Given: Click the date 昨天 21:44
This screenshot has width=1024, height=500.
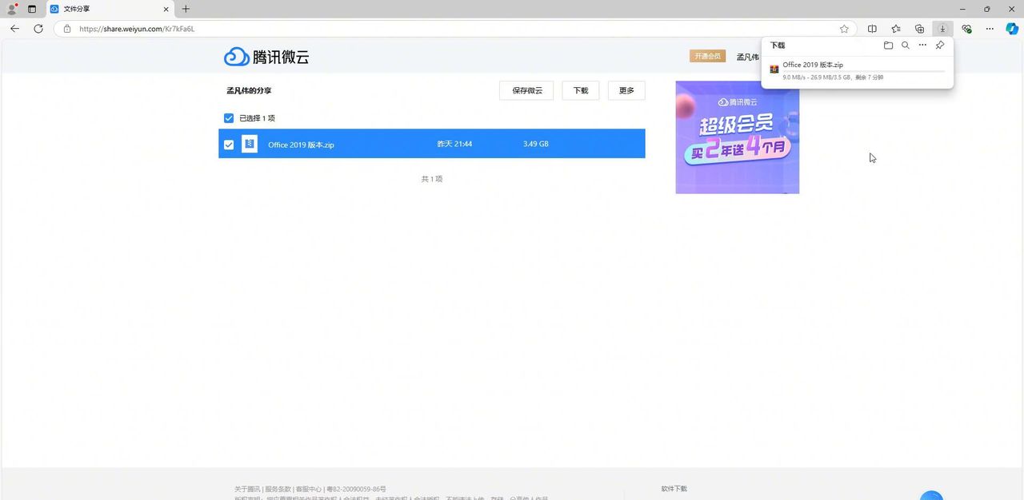Looking at the screenshot, I should click(454, 144).
